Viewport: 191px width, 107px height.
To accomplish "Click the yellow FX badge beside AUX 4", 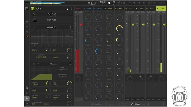I will 33,9.
